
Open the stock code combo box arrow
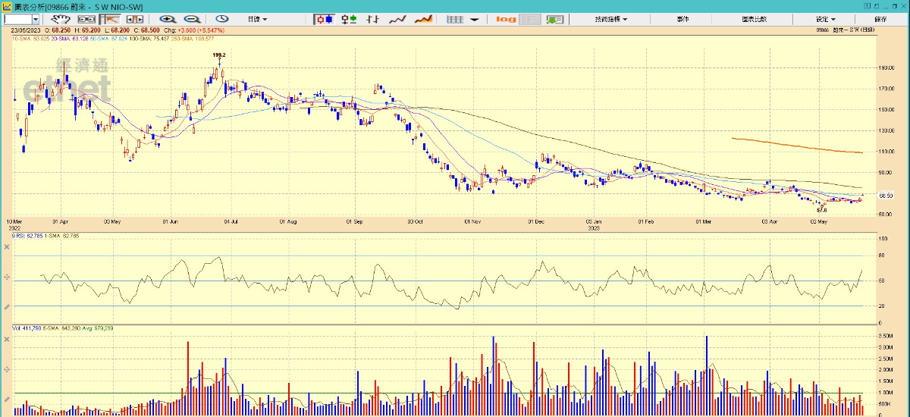(x=36, y=19)
